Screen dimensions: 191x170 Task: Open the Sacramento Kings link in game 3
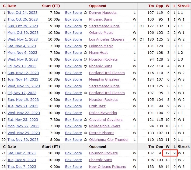pyautogui.click(x=104, y=26)
